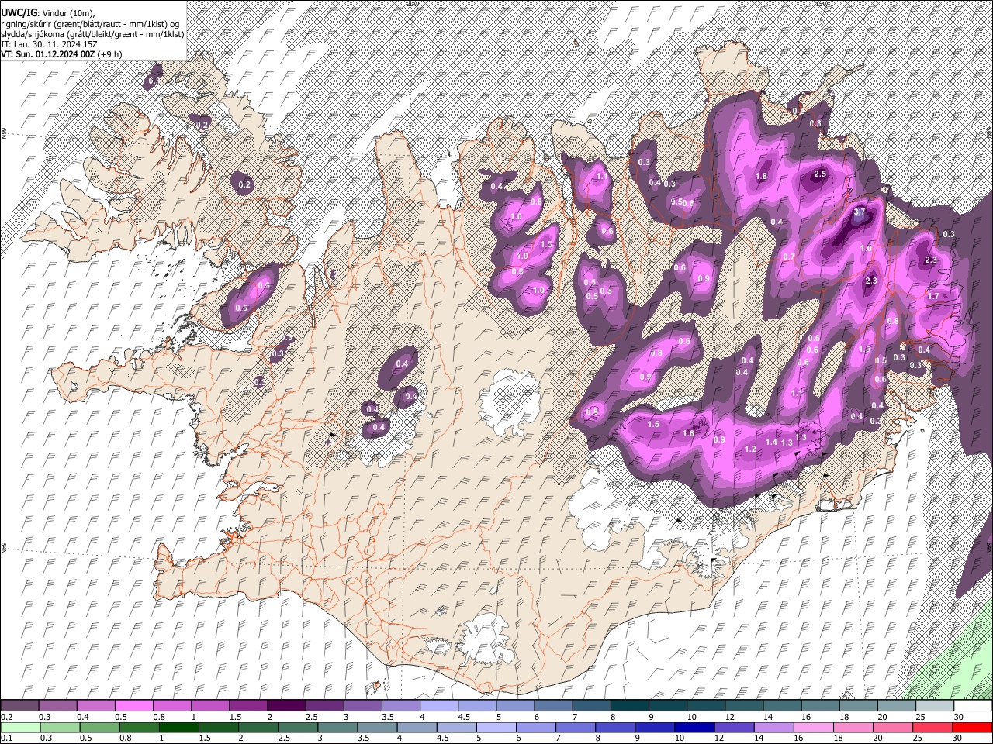The image size is (993, 744).
Task: Click the UWC/IG title in the header
Action: tap(19, 13)
